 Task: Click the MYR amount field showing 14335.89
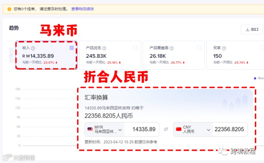(141, 130)
